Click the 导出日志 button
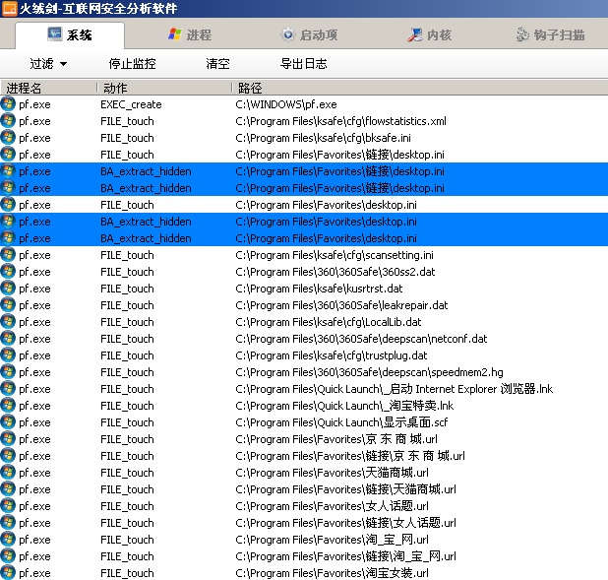 (304, 64)
